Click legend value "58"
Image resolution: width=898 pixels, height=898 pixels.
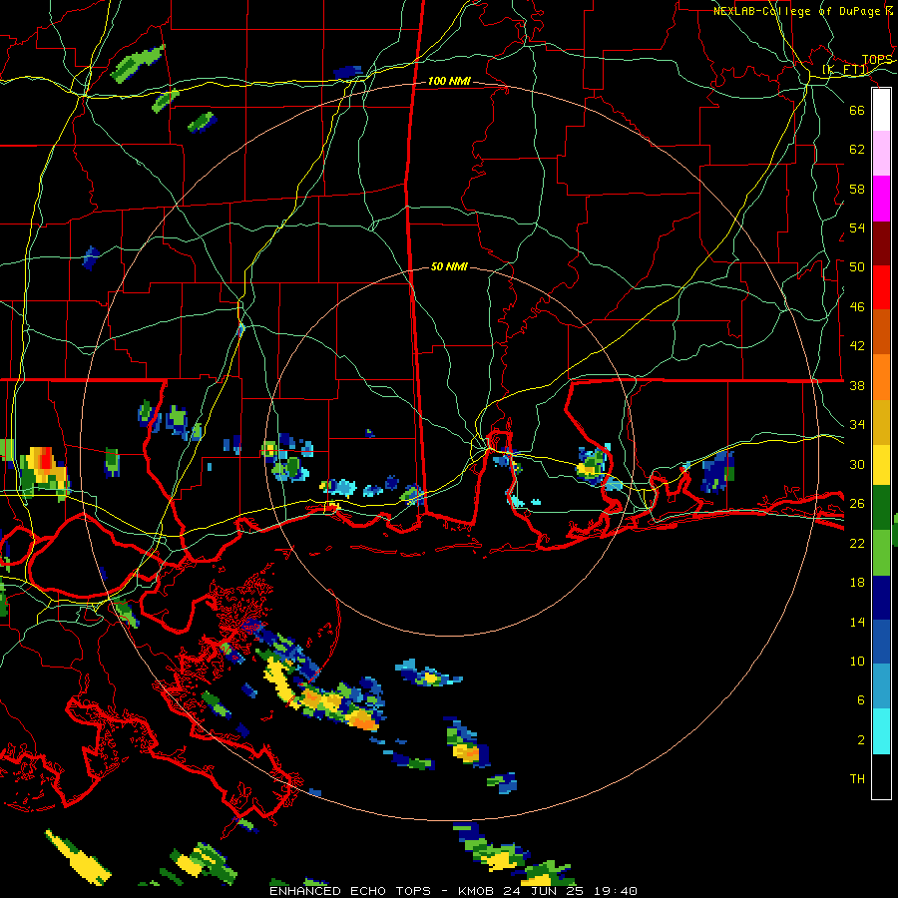point(857,189)
